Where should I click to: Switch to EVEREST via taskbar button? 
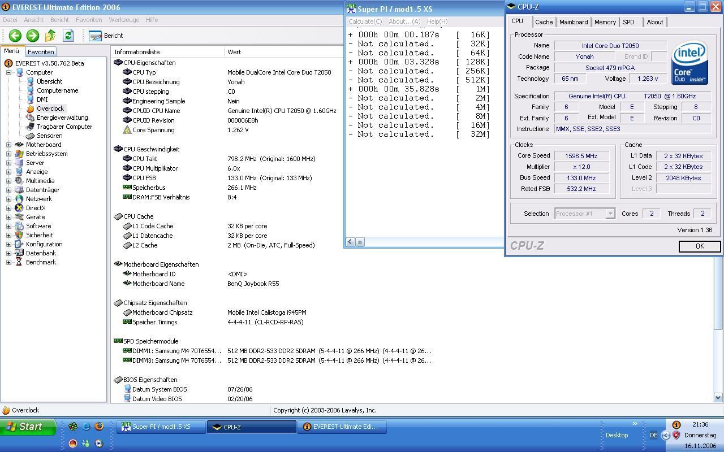click(342, 427)
